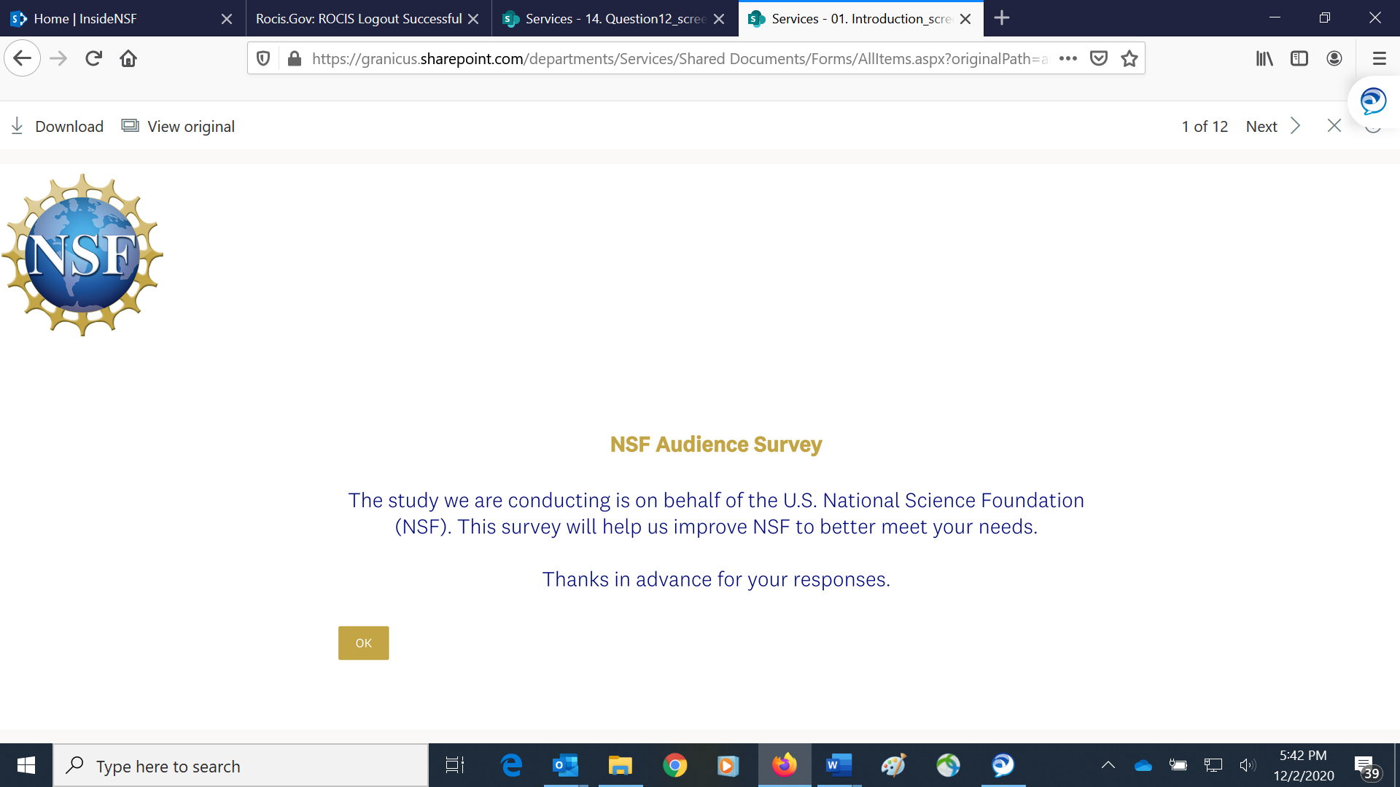1400x787 pixels.
Task: Click the Save to Pocket icon
Action: (x=1099, y=58)
